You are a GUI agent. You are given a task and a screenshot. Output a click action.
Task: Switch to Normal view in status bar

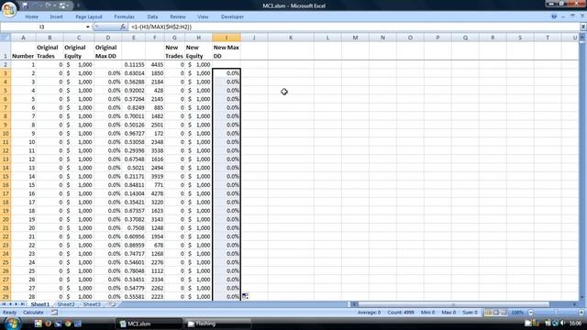[x=488, y=313]
